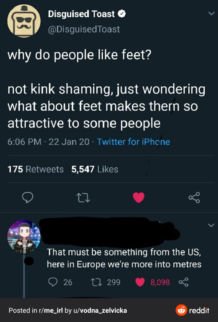Viewport: 218px width, 322px height.
Task: Expand the chevron menu on the main tweet
Action: tap(209, 14)
